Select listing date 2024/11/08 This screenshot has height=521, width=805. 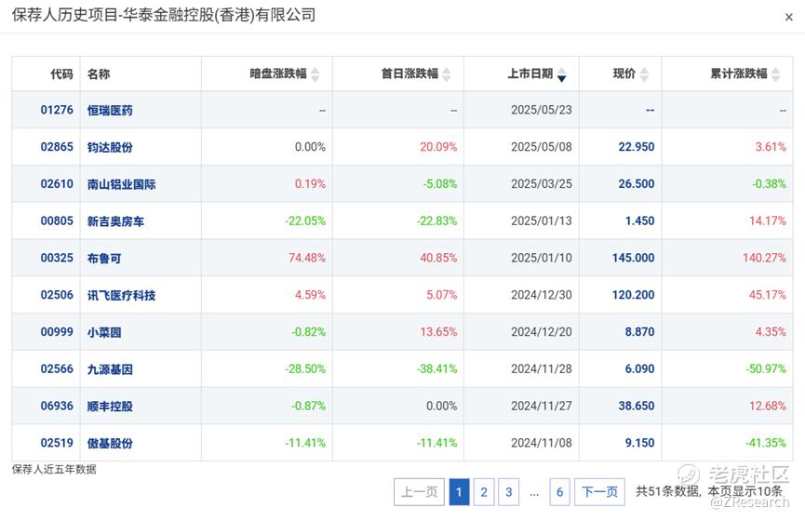point(541,443)
